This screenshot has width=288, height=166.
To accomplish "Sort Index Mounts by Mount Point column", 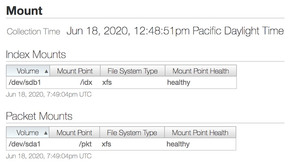I will [x=75, y=71].
